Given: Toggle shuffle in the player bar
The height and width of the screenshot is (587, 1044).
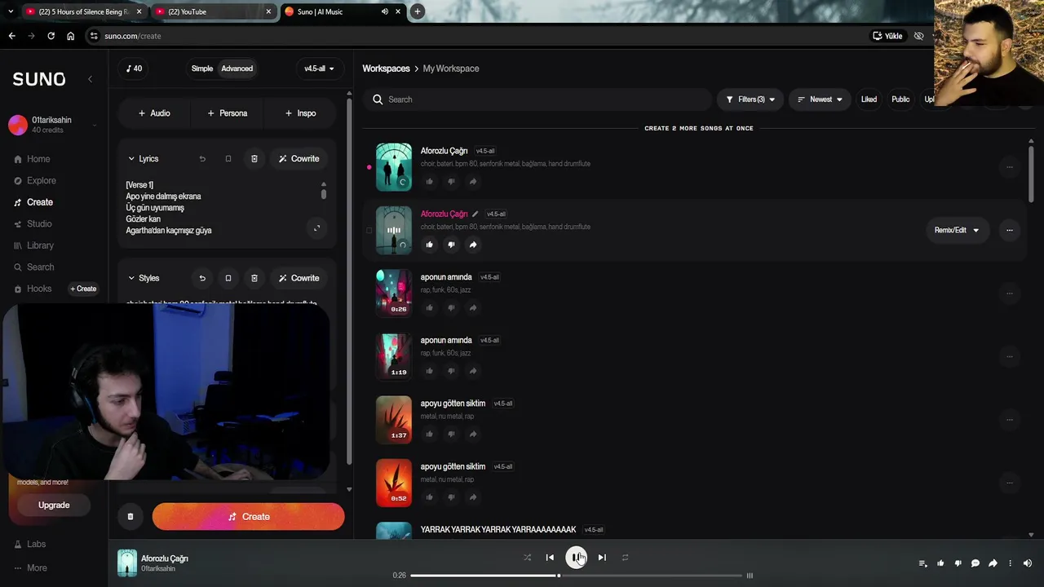Looking at the screenshot, I should (527, 558).
